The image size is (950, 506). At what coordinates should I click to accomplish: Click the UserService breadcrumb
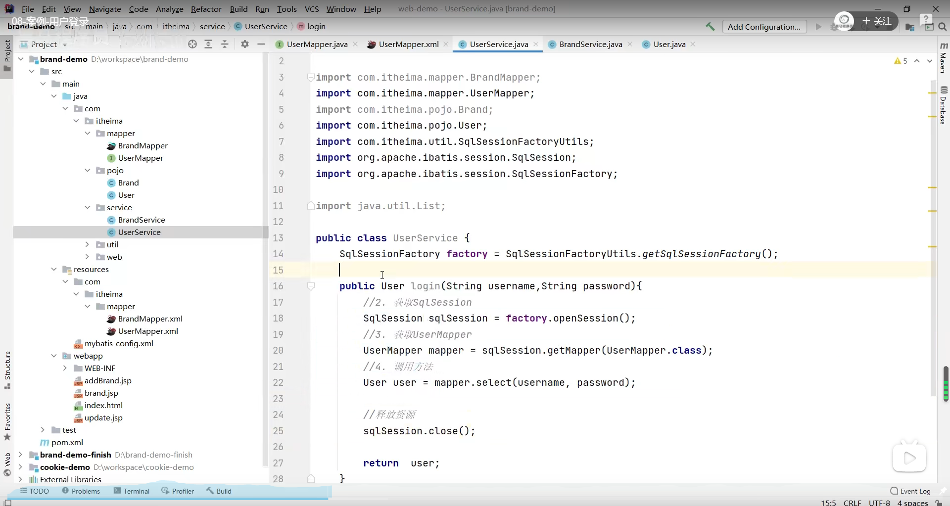261,27
